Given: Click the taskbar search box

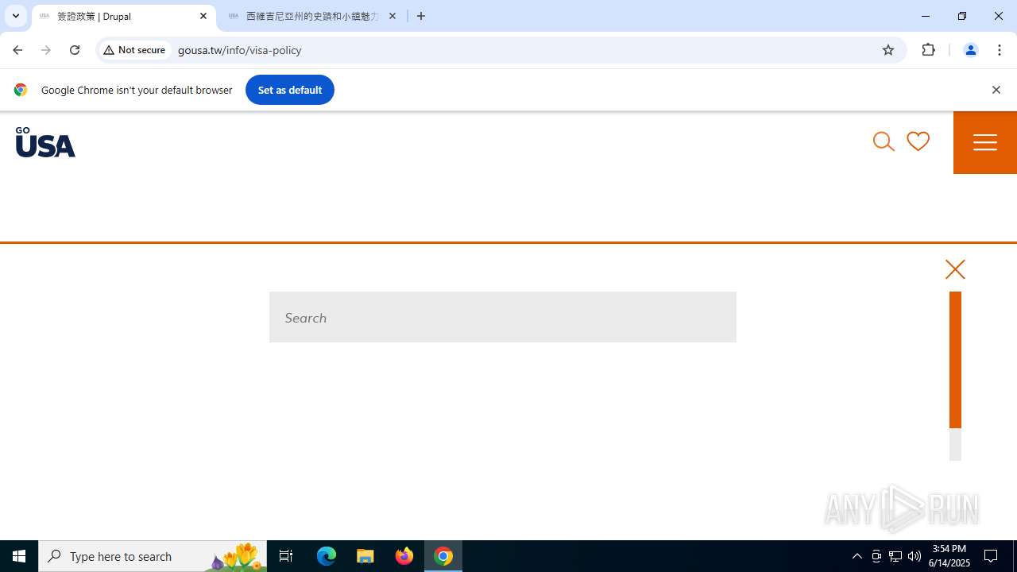Looking at the screenshot, I should (x=153, y=556).
